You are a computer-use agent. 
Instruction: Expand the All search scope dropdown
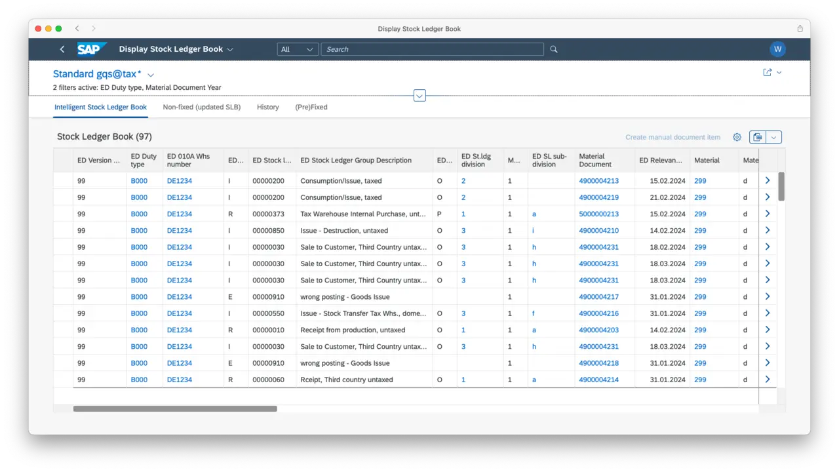point(298,49)
